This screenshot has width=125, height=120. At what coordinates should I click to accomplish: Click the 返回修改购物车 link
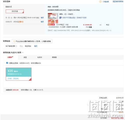[118, 1]
